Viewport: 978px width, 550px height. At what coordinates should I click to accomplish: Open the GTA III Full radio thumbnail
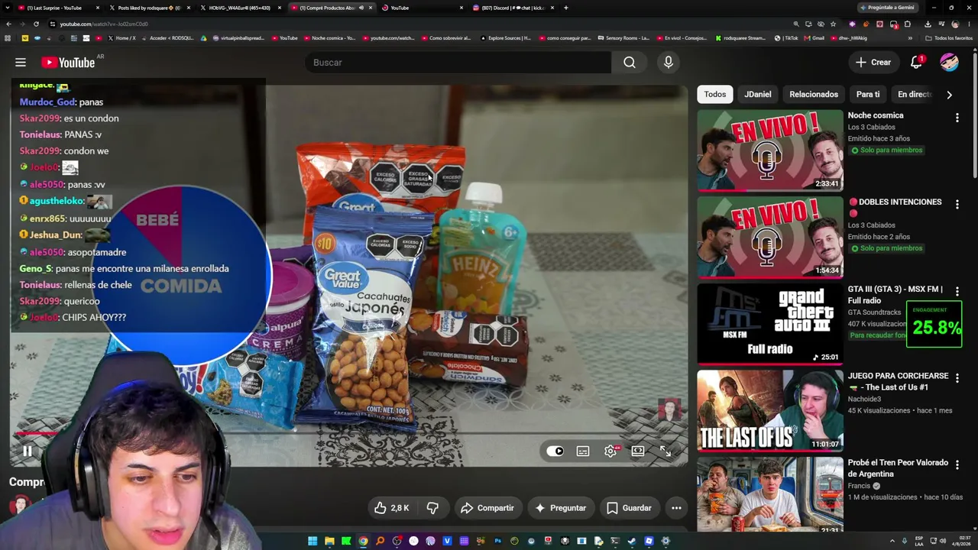pyautogui.click(x=770, y=324)
